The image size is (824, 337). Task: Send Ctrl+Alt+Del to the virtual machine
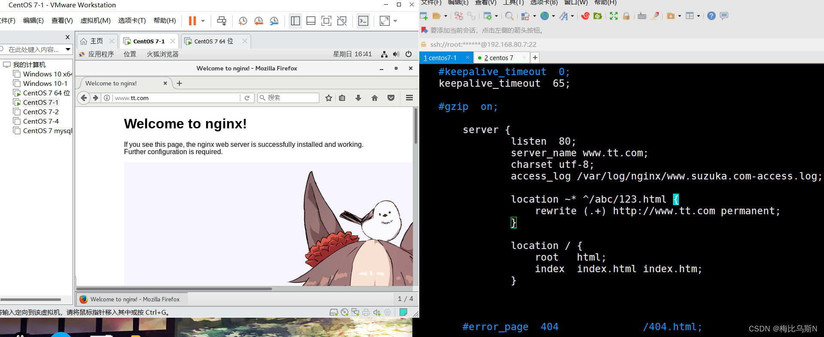pyautogui.click(x=221, y=21)
